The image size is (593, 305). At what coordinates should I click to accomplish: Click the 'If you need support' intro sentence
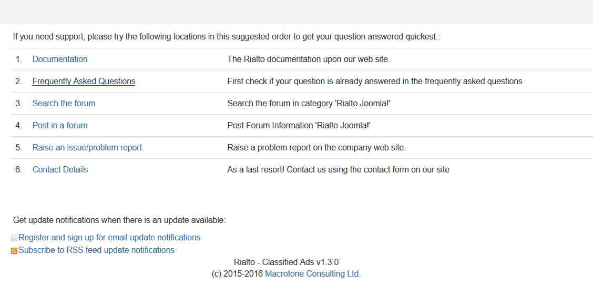(226, 37)
